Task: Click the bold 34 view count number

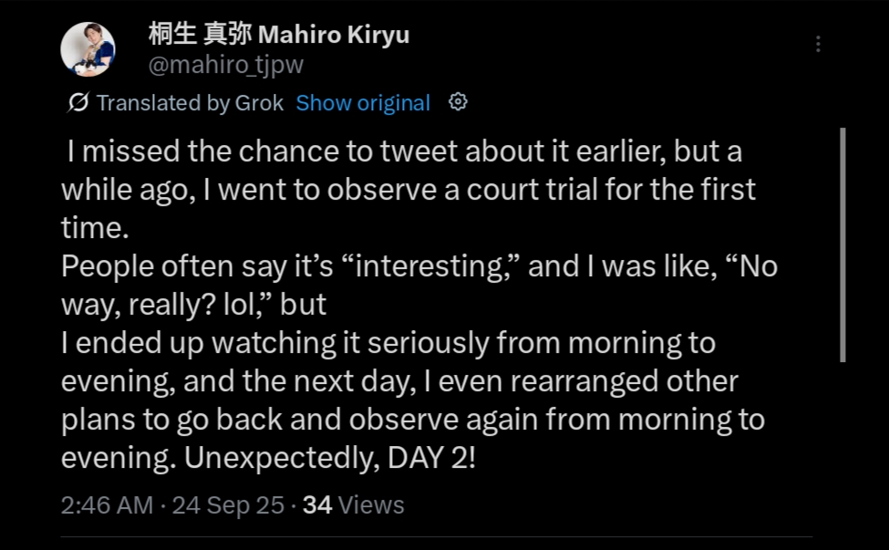Action: 316,504
